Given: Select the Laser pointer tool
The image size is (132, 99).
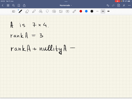Looking at the screenshot, I should [x=74, y=11].
